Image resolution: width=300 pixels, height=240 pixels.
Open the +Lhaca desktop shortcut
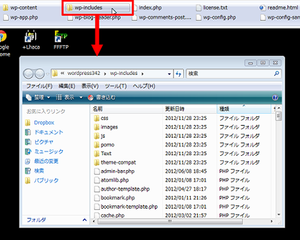(x=31, y=40)
